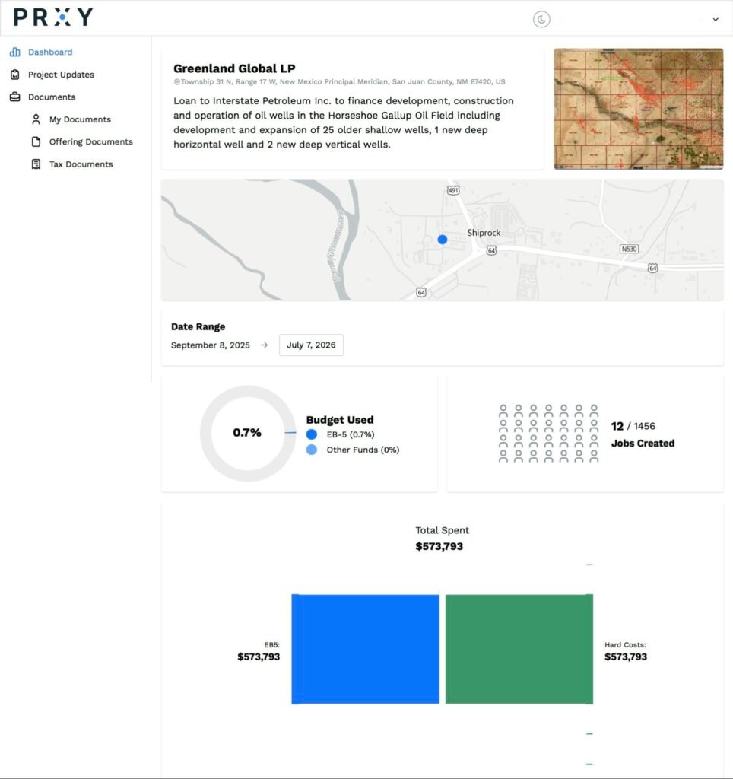Open Project Updates page
Screen dimensions: 733x779
pos(61,75)
